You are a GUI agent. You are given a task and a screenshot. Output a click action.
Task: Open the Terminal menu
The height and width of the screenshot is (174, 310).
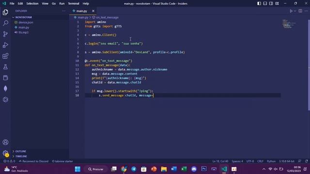pyautogui.click(x=74, y=3)
